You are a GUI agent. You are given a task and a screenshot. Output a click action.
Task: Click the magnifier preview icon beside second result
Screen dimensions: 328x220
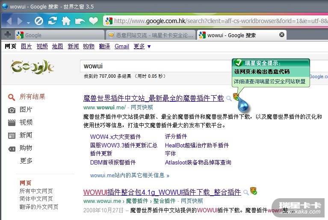point(246,192)
